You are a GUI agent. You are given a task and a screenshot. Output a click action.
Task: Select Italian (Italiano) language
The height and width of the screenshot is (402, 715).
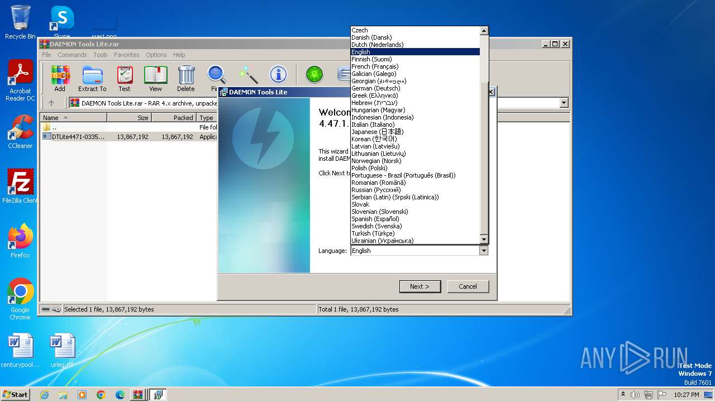click(415, 125)
